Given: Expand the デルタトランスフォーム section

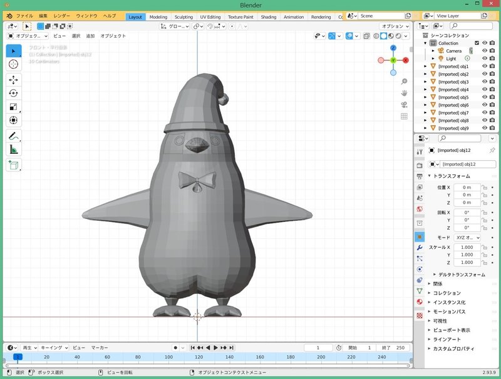Looking at the screenshot, I should click(x=462, y=275).
